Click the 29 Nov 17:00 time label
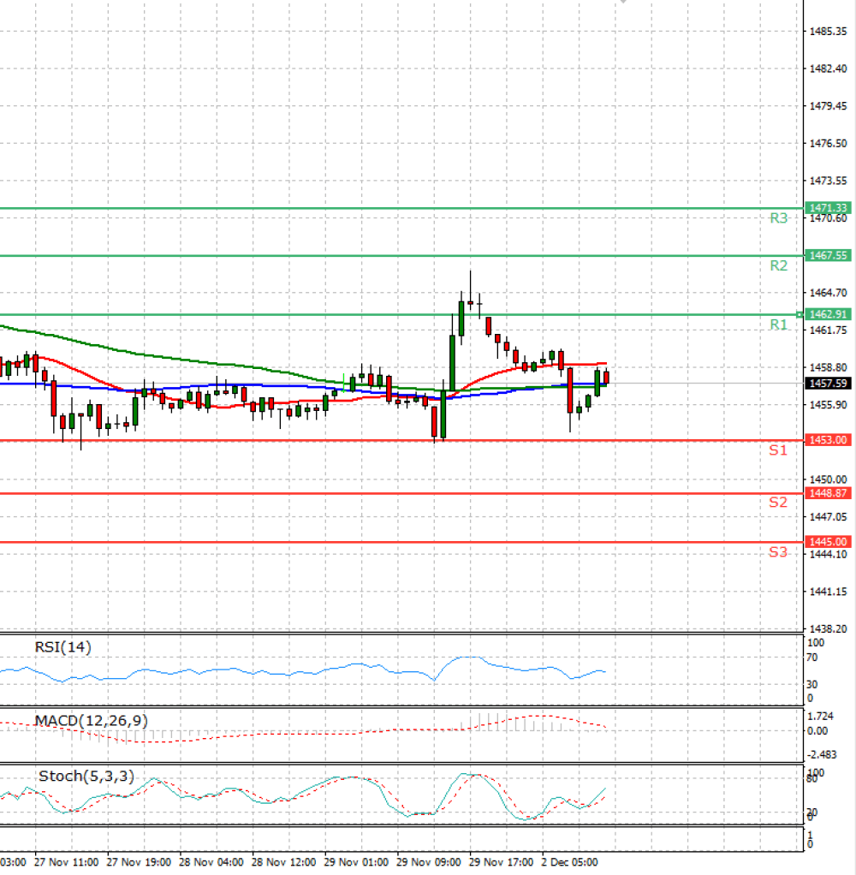Screen dimensions: 856x875 click(502, 862)
